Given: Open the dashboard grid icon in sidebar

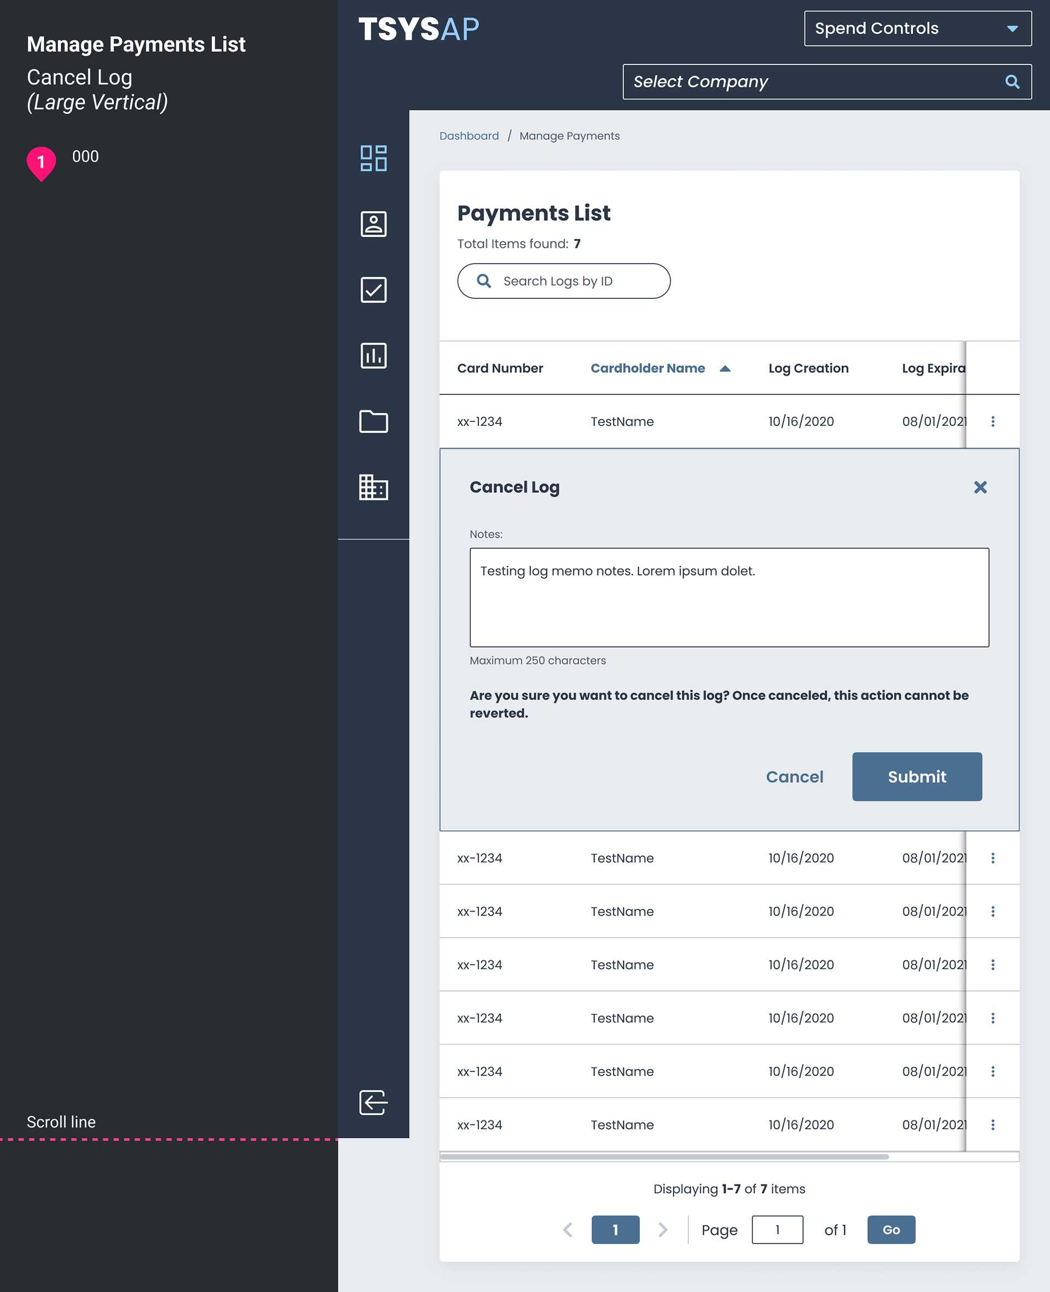Looking at the screenshot, I should pos(373,158).
